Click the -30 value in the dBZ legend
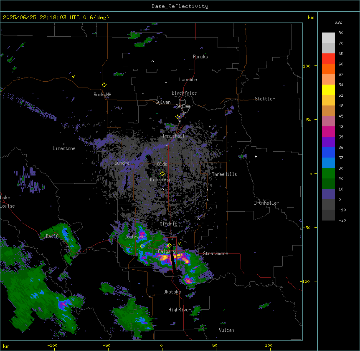360x351 pixels. [342, 220]
